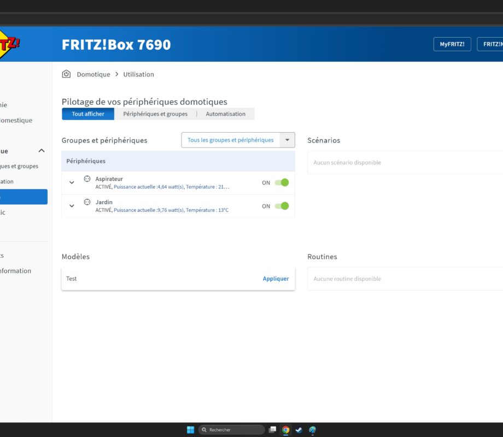Click the MyFRITZ! button

pyautogui.click(x=452, y=44)
